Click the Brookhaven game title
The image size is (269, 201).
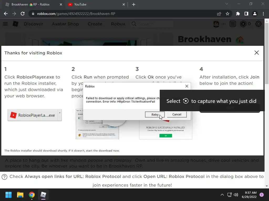click(x=205, y=39)
